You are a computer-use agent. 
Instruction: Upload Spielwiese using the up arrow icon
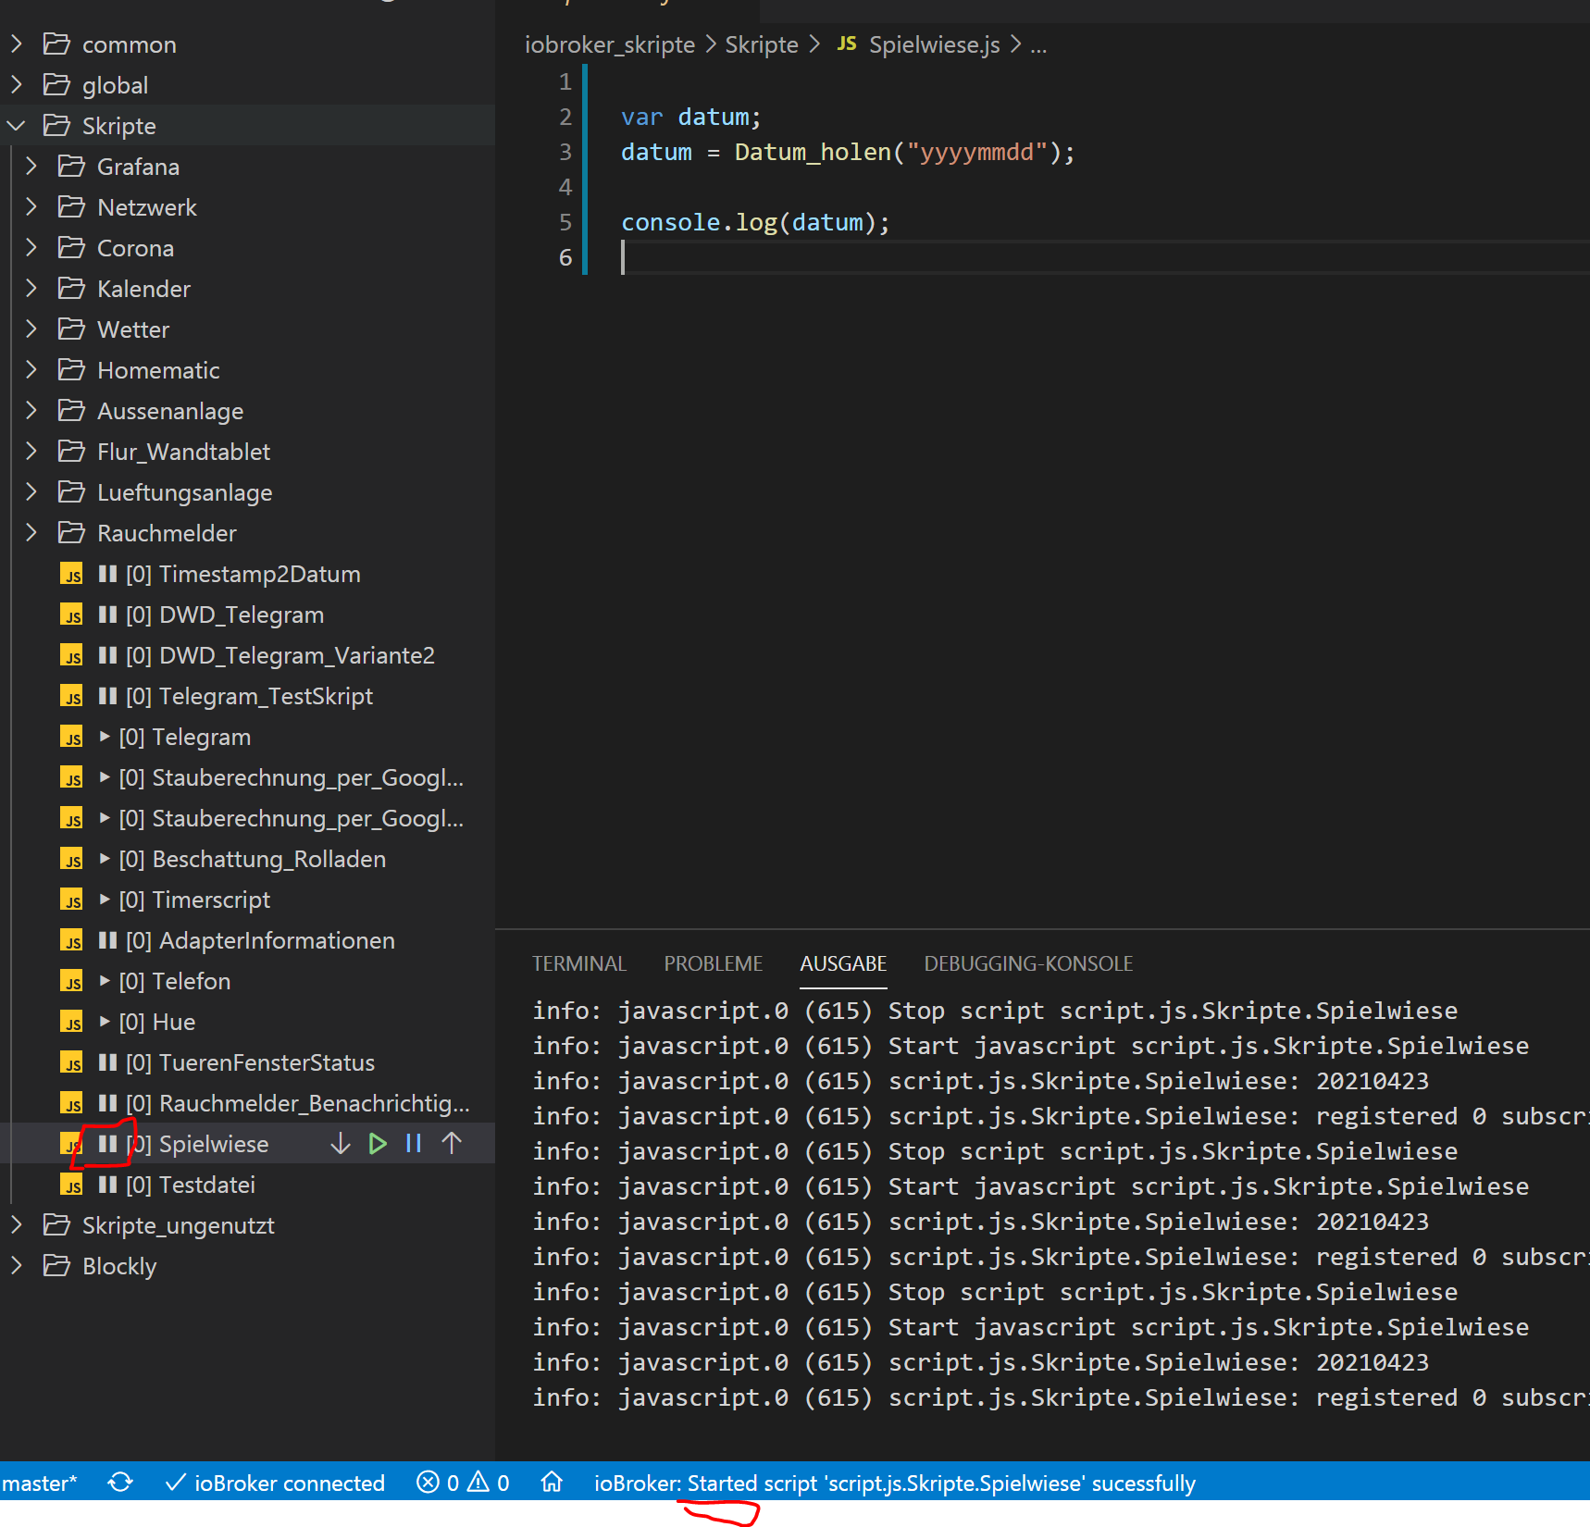452,1143
